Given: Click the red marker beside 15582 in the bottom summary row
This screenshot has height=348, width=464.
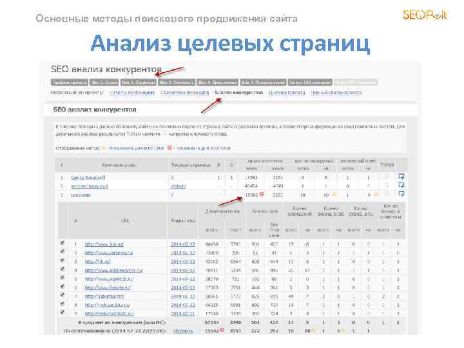Looking at the screenshot, I should tap(221, 330).
